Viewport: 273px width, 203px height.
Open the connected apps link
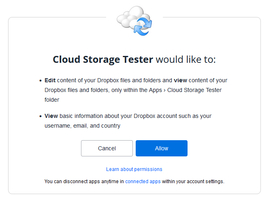point(143,182)
